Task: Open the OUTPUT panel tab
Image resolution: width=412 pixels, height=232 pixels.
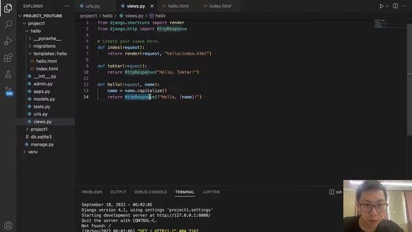Action: pyautogui.click(x=118, y=192)
